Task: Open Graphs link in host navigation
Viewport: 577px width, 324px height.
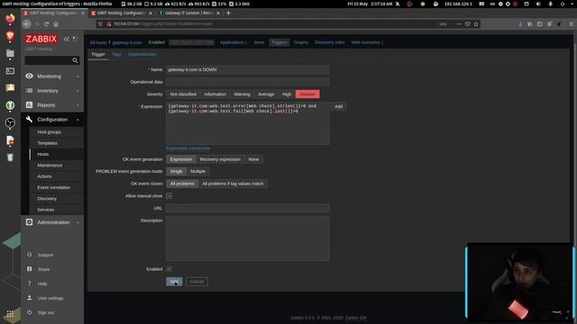Action: pyautogui.click(x=300, y=42)
